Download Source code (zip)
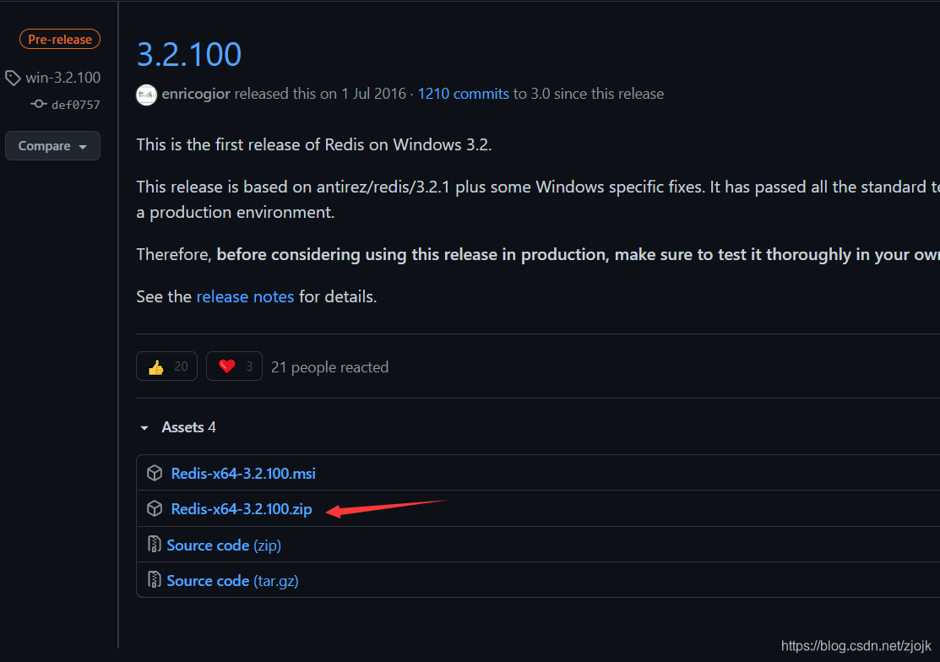 click(x=224, y=545)
